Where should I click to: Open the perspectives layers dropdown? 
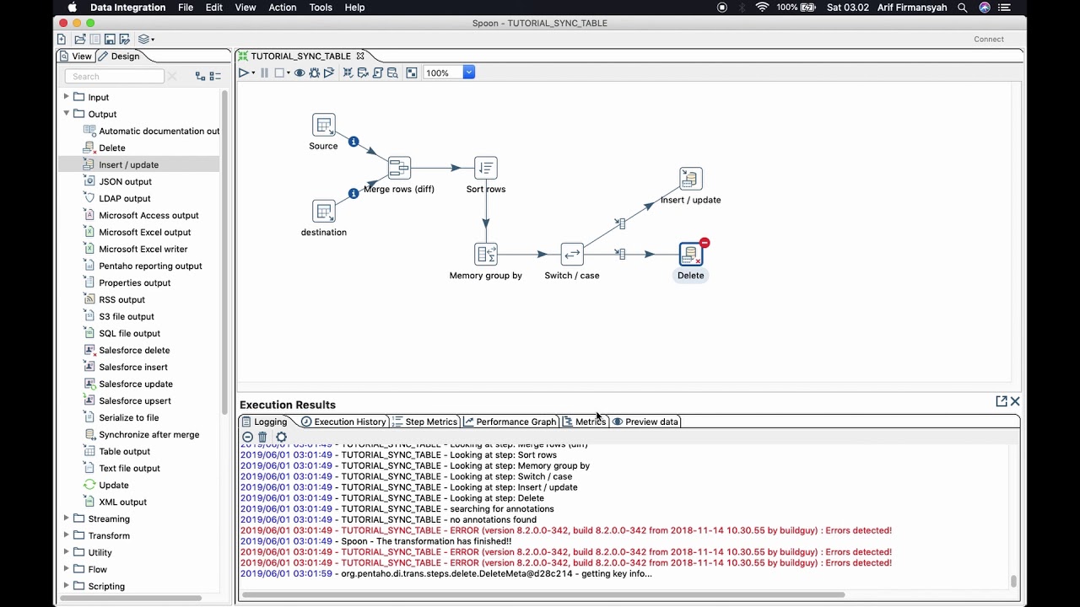(146, 39)
